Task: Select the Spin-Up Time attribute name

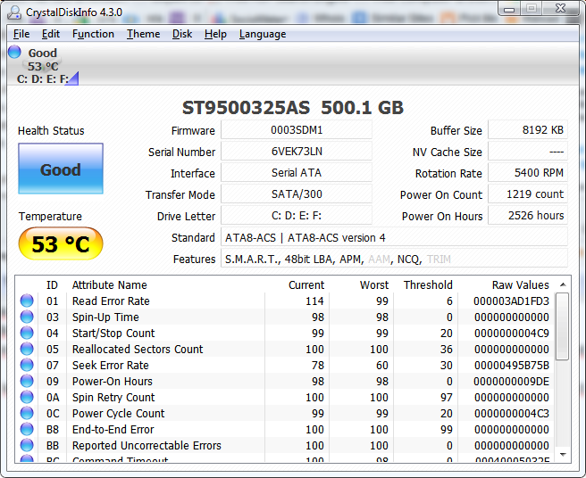Action: 105,317
